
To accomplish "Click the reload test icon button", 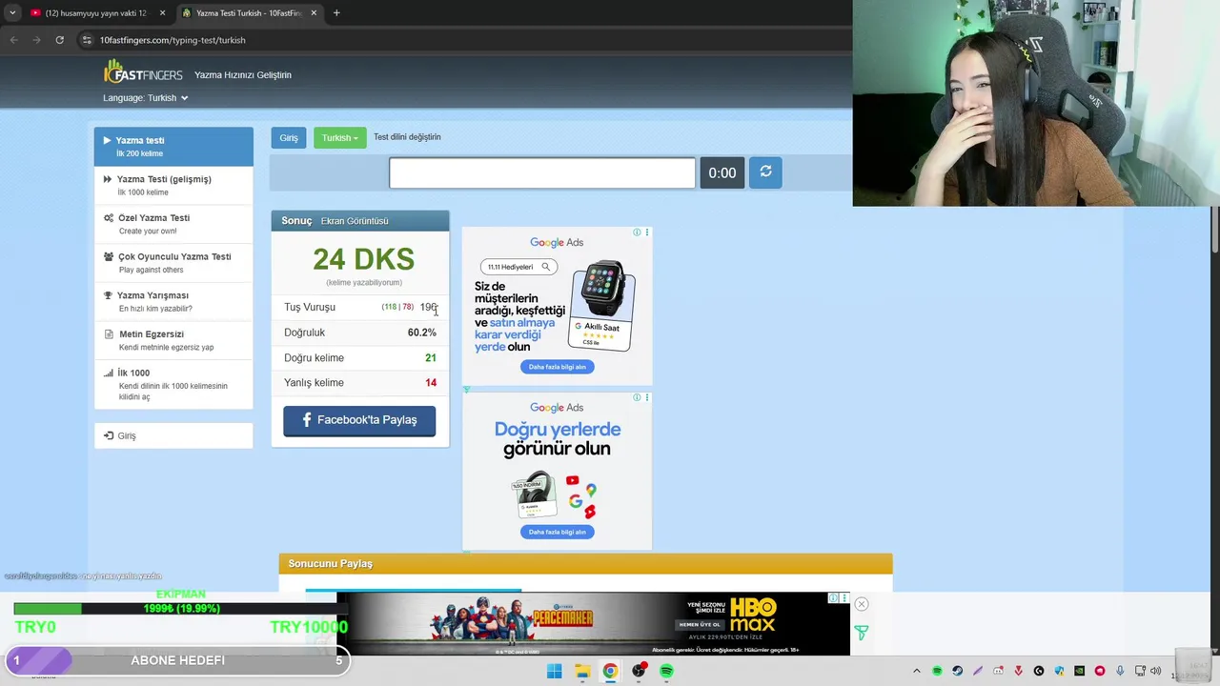I will coord(765,171).
